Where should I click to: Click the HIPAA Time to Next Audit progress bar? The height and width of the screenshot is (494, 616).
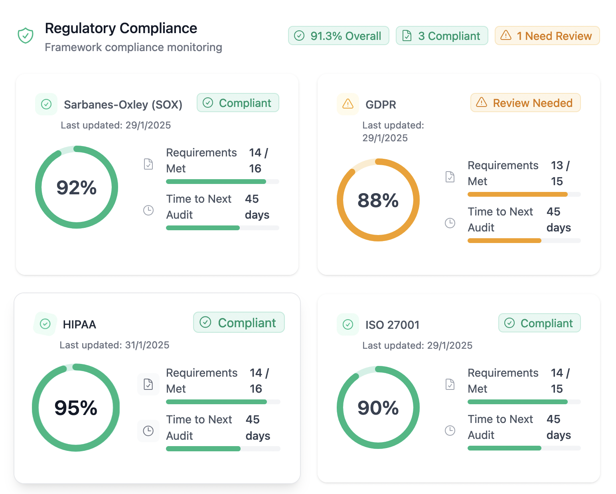223,449
